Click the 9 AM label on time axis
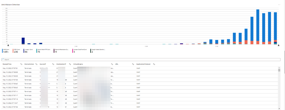 pyautogui.click(x=216, y=46)
